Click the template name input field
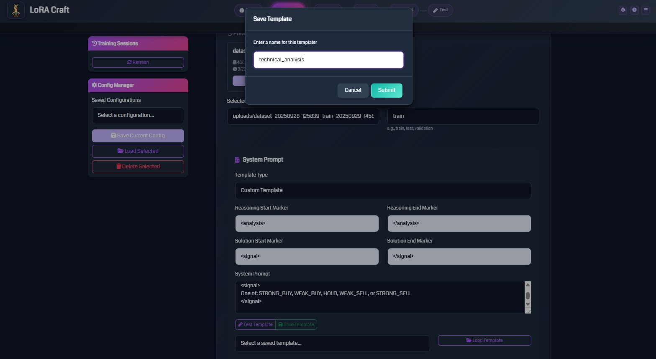 (x=328, y=60)
